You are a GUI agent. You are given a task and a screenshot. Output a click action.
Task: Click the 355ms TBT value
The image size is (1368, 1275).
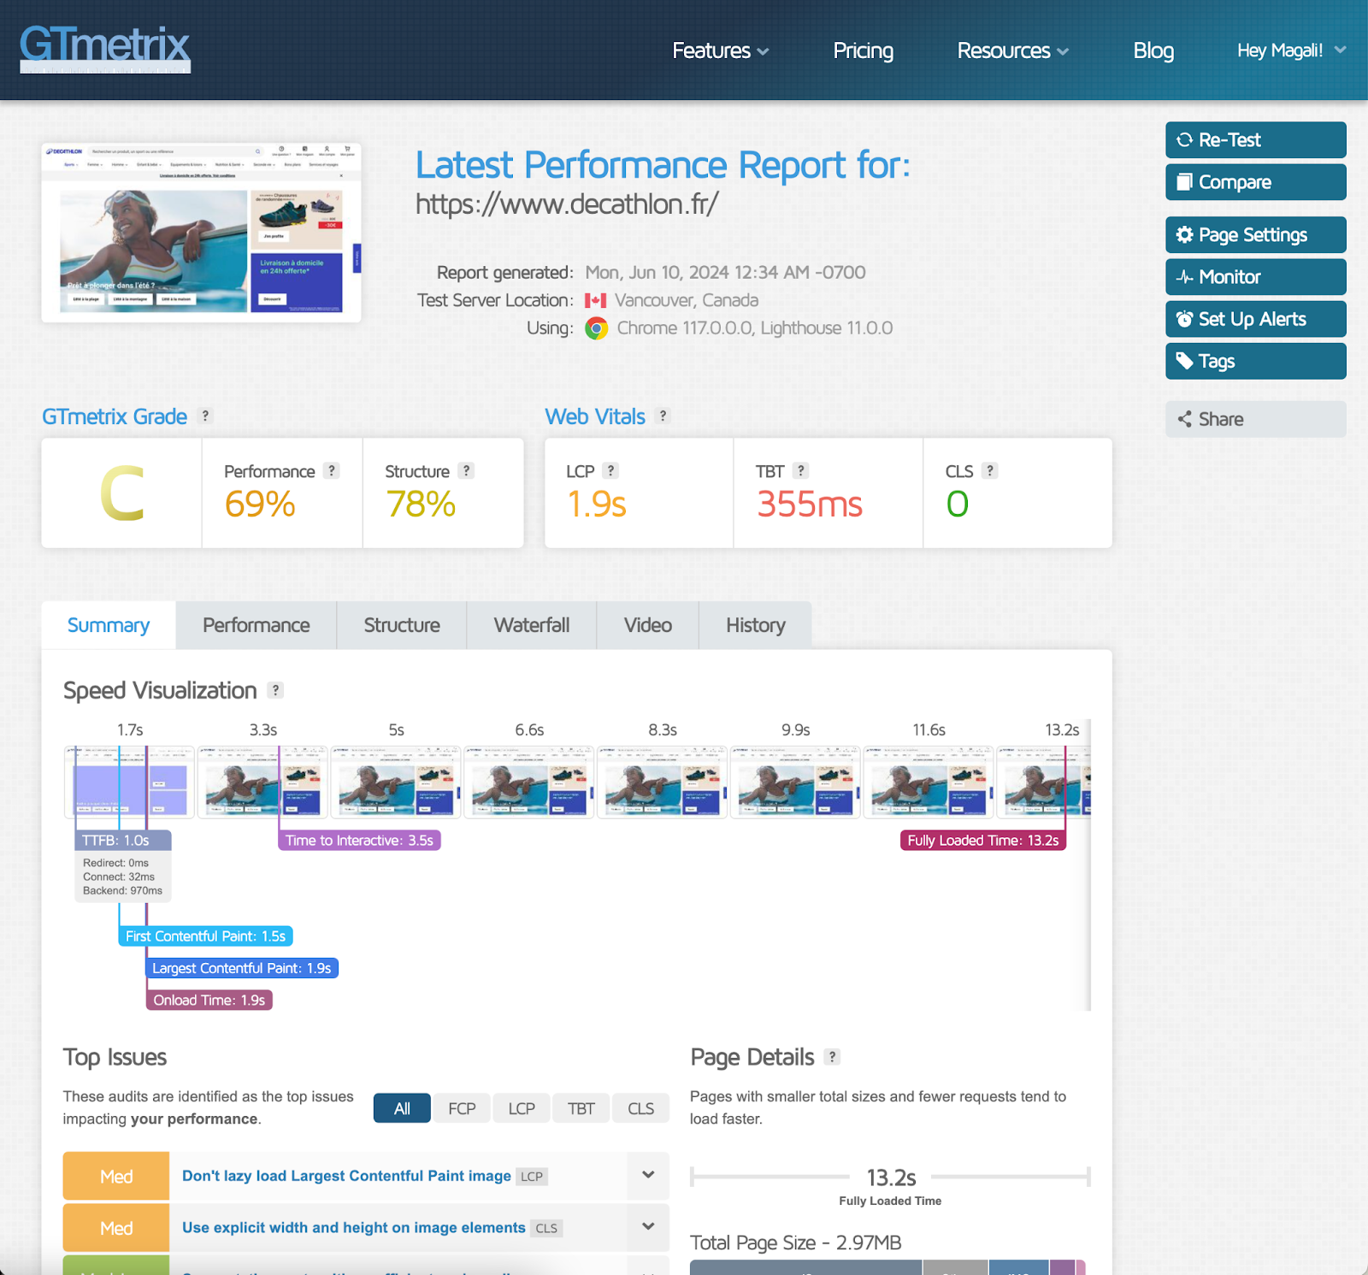[x=810, y=504]
